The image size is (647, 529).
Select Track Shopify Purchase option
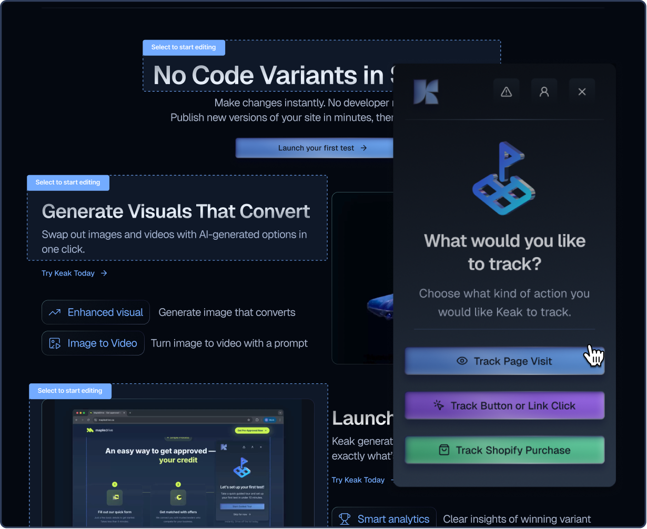(504, 450)
